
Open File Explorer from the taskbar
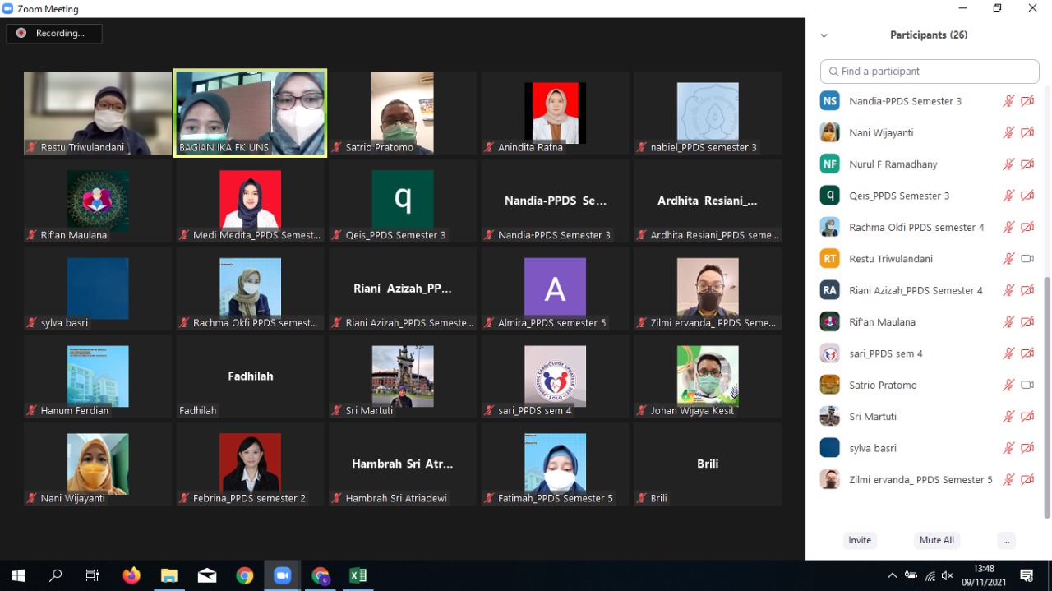point(169,575)
